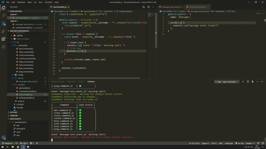Open the File menu
The image size is (266, 149).
click(7, 2)
